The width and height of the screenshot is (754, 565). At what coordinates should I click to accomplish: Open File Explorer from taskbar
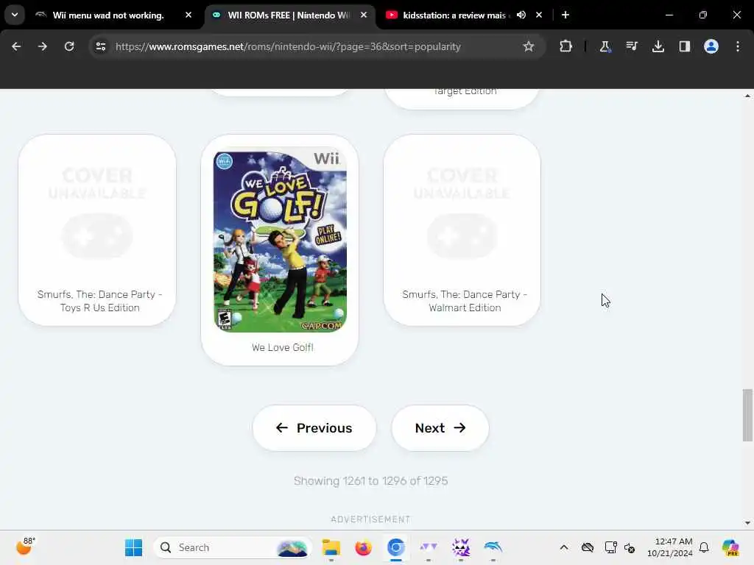point(331,547)
